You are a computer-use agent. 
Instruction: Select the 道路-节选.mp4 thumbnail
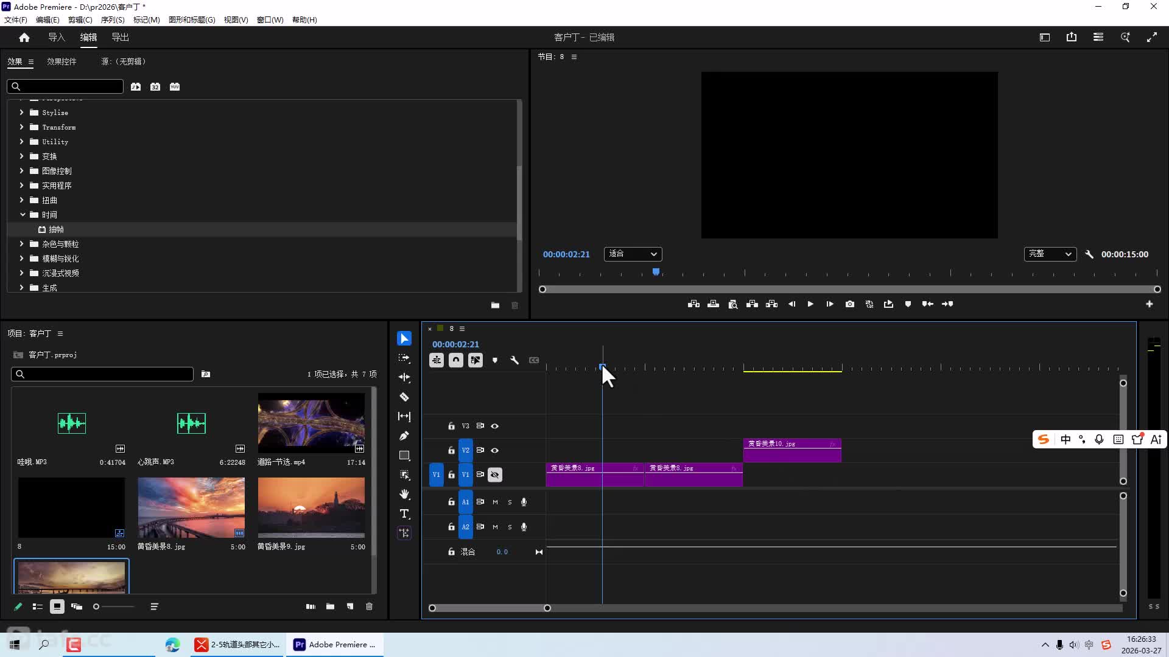[x=311, y=423]
